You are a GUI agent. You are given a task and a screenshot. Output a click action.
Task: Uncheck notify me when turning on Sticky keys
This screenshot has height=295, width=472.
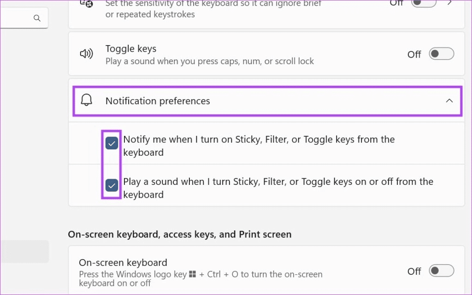112,143
